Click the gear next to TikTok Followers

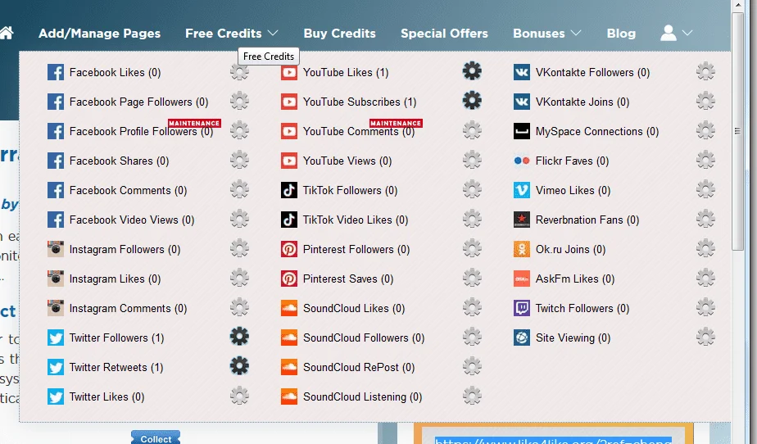point(472,190)
